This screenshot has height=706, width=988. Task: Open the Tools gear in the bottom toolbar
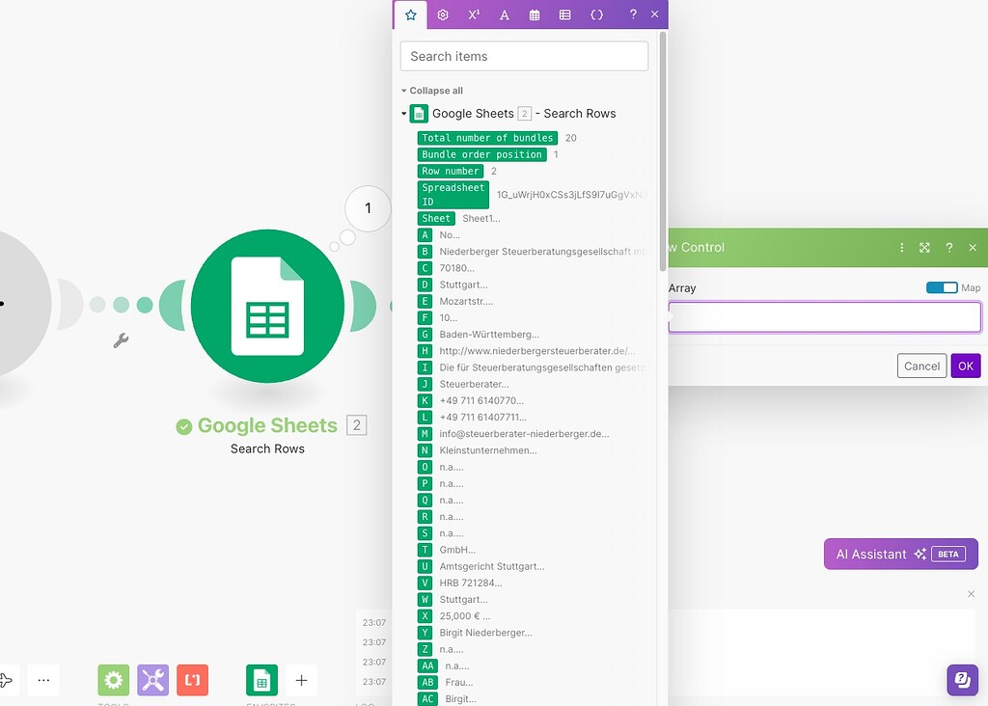point(113,680)
